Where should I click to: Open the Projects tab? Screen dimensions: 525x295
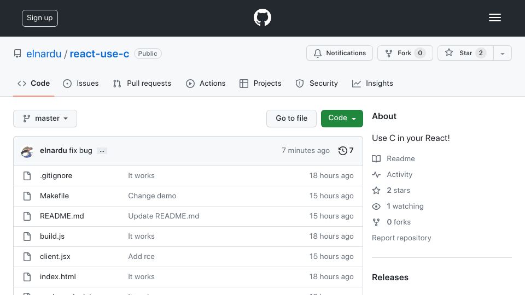[x=260, y=83]
